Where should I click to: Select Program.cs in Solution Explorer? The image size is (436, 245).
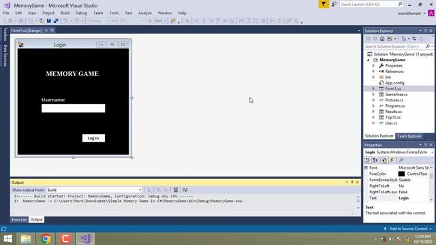click(395, 106)
